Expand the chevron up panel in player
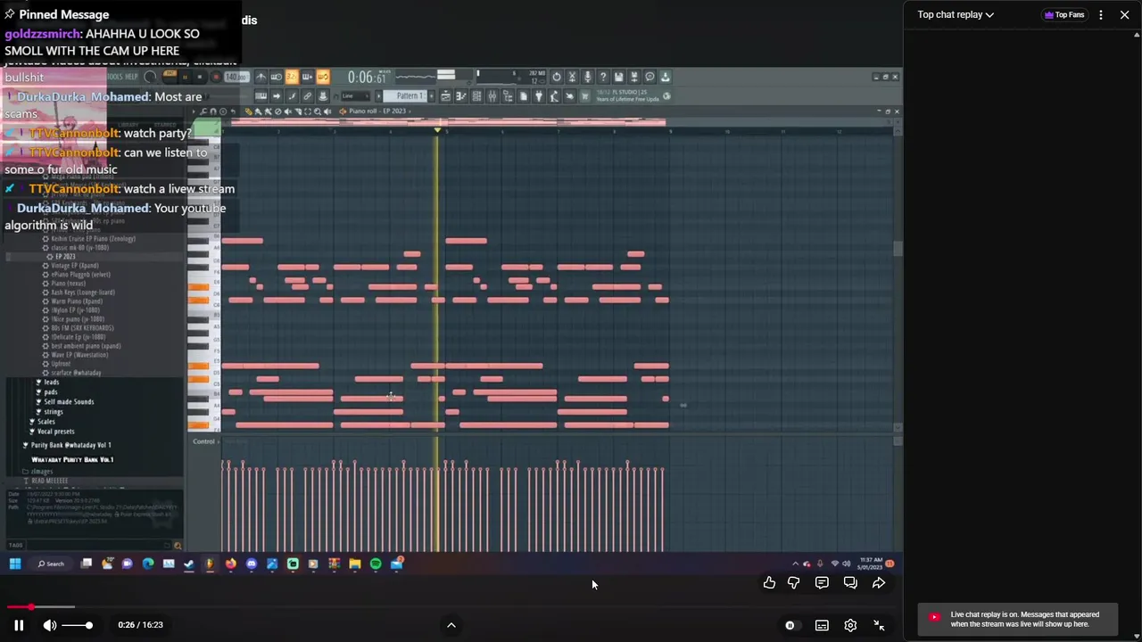The width and height of the screenshot is (1142, 642). (x=451, y=625)
